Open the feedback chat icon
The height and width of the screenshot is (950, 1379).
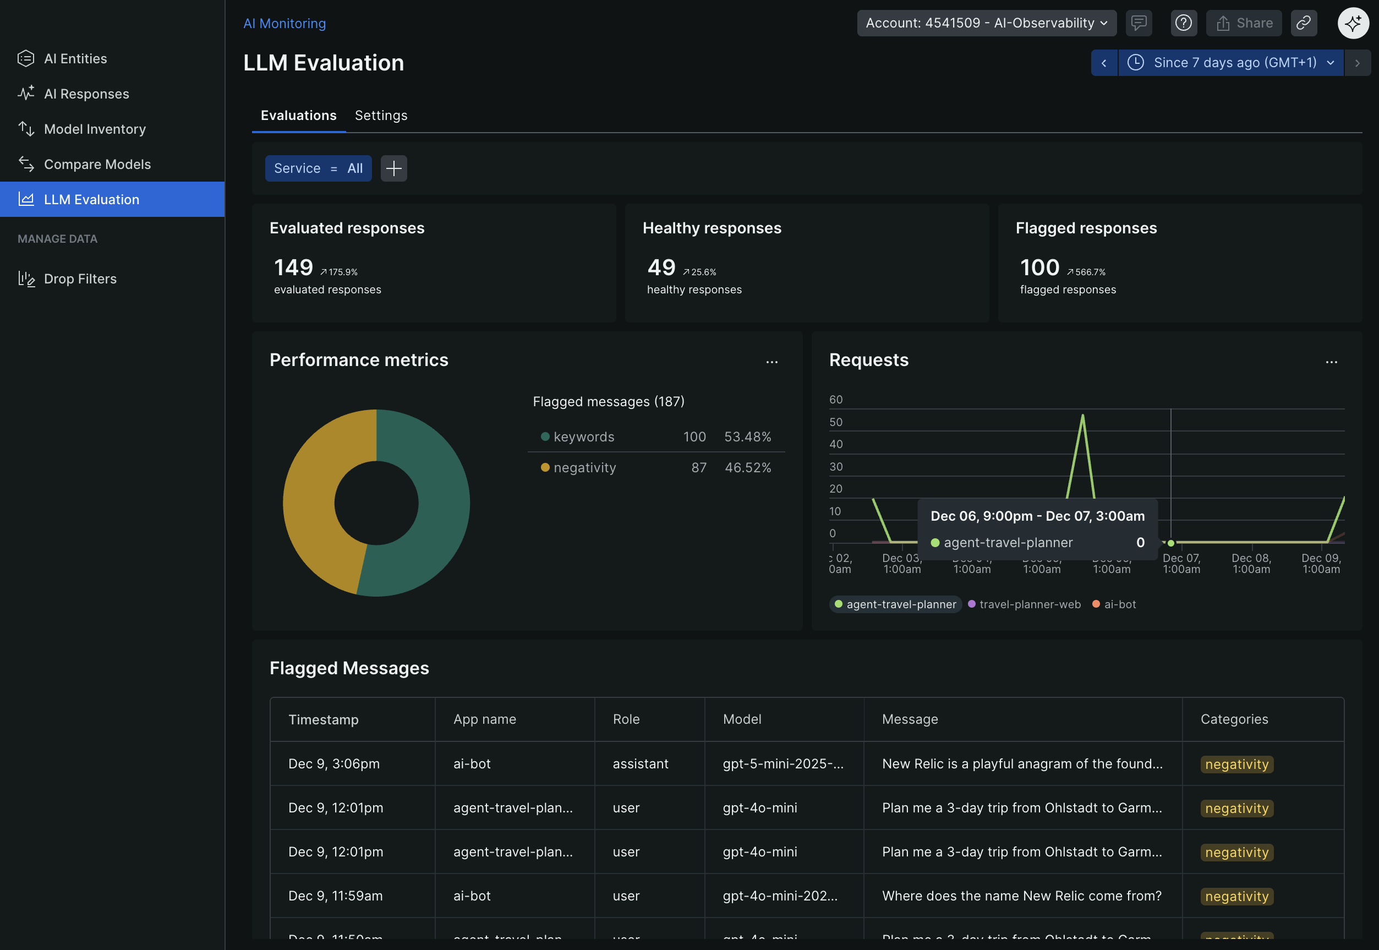tap(1139, 23)
